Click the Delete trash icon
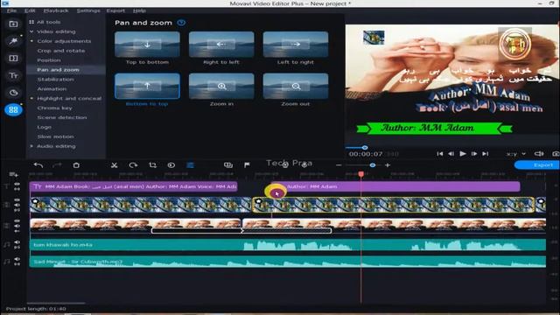Image resolution: width=560 pixels, height=315 pixels. pyautogui.click(x=76, y=165)
